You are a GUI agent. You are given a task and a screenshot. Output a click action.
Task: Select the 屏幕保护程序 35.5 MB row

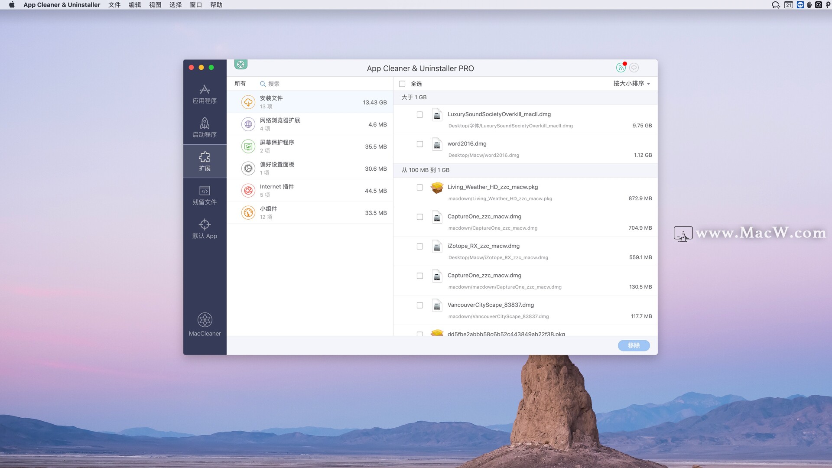[310, 146]
